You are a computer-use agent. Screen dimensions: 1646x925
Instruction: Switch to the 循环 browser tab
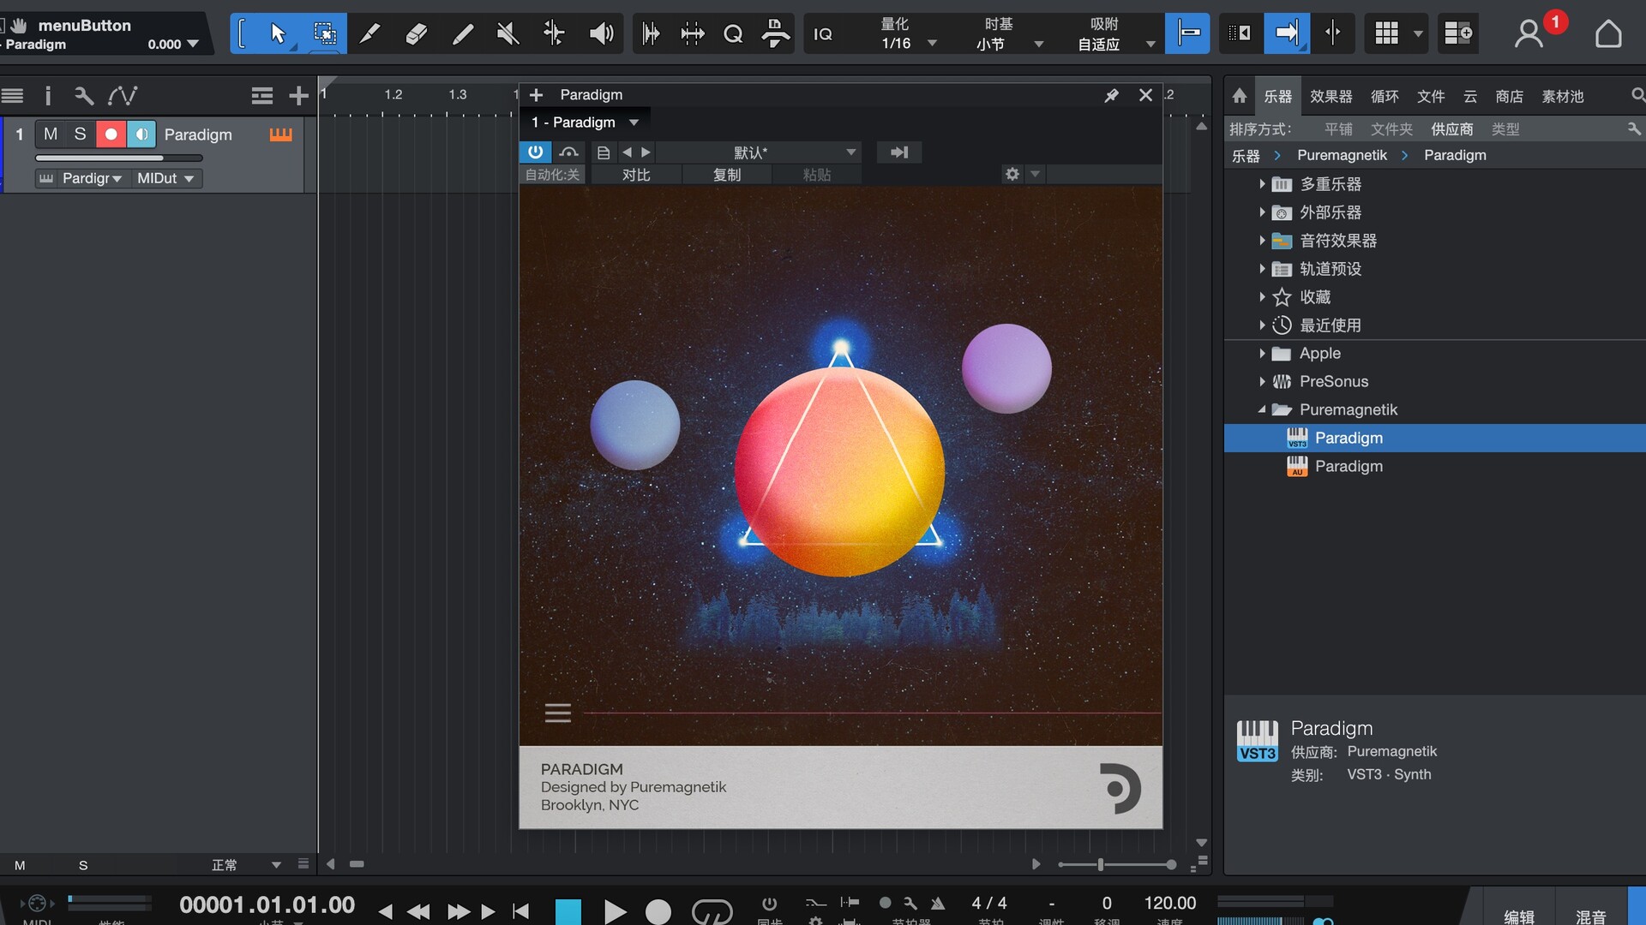[1385, 96]
